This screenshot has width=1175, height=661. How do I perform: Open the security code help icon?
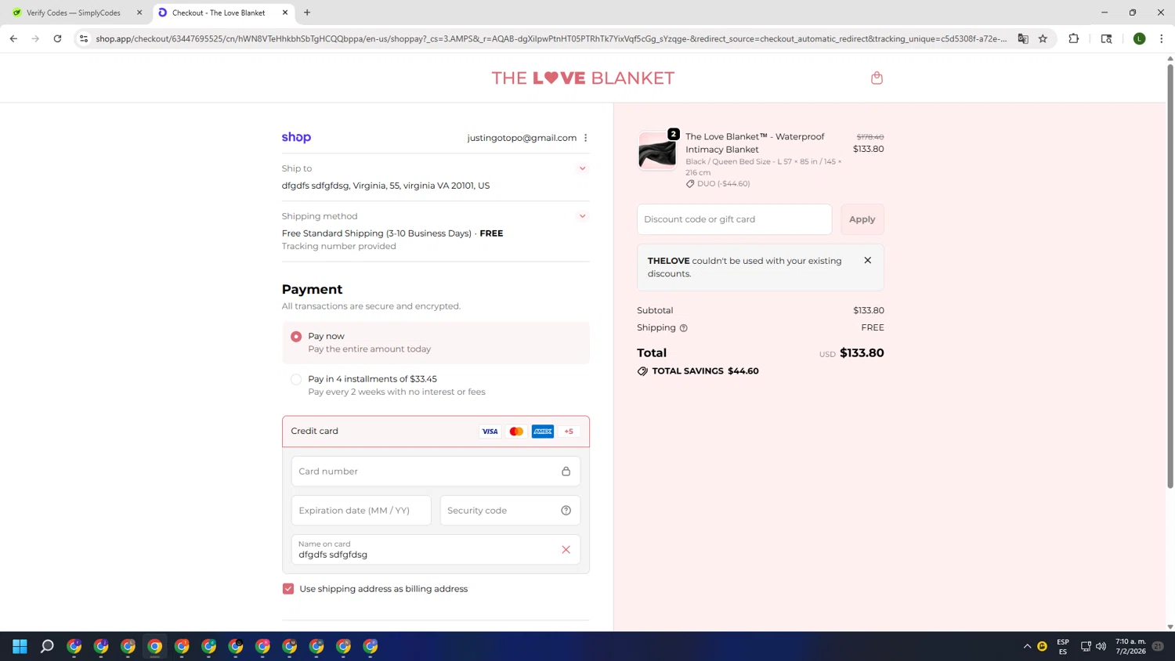566,511
